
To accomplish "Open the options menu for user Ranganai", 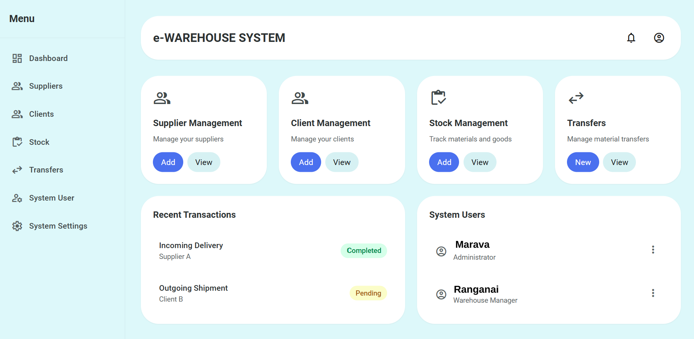I will click(x=653, y=293).
